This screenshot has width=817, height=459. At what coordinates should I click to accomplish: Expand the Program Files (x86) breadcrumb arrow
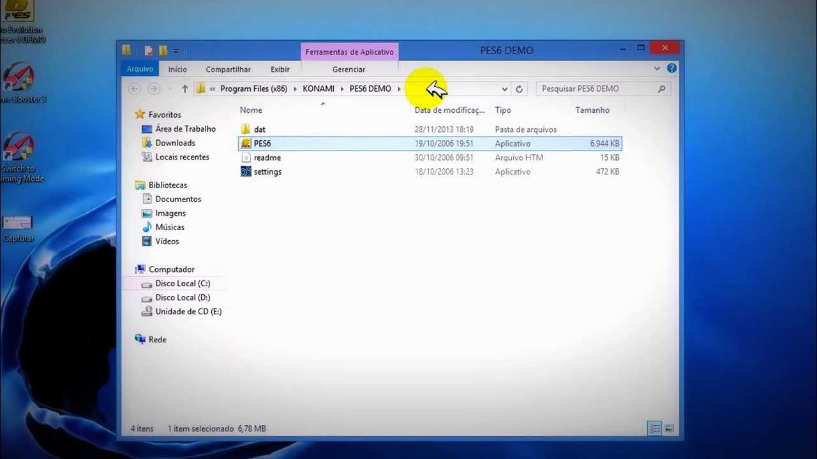(x=294, y=89)
